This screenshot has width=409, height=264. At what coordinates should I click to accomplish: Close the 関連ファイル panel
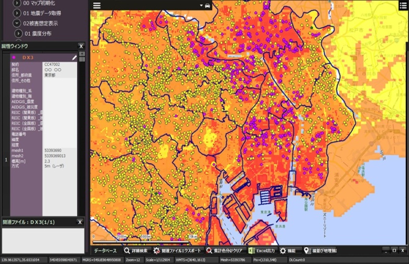click(x=81, y=222)
